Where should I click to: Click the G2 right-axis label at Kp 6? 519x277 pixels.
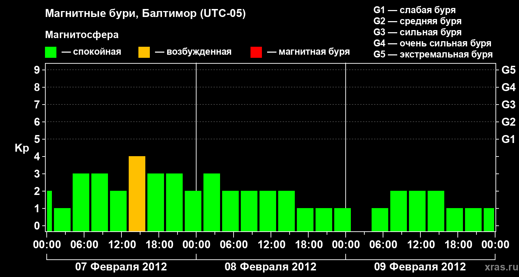tap(509, 122)
